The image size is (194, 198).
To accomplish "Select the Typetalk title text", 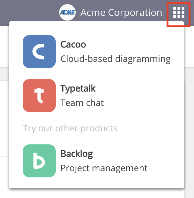I will click(78, 89).
